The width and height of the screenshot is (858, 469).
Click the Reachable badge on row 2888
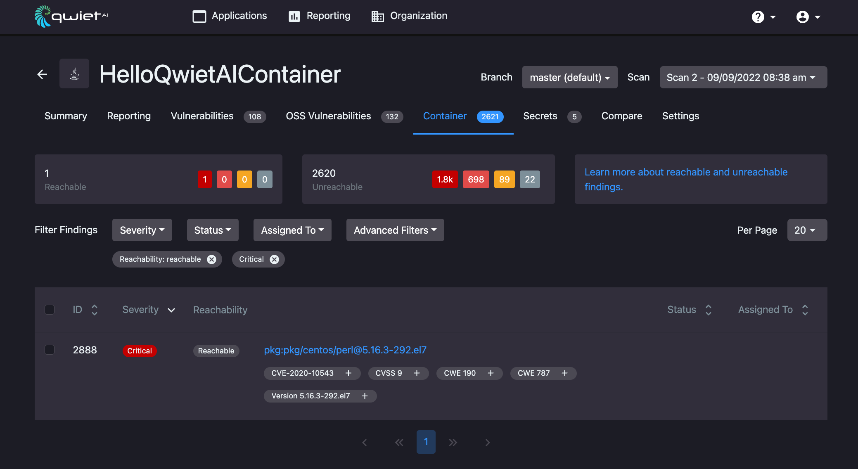point(216,351)
